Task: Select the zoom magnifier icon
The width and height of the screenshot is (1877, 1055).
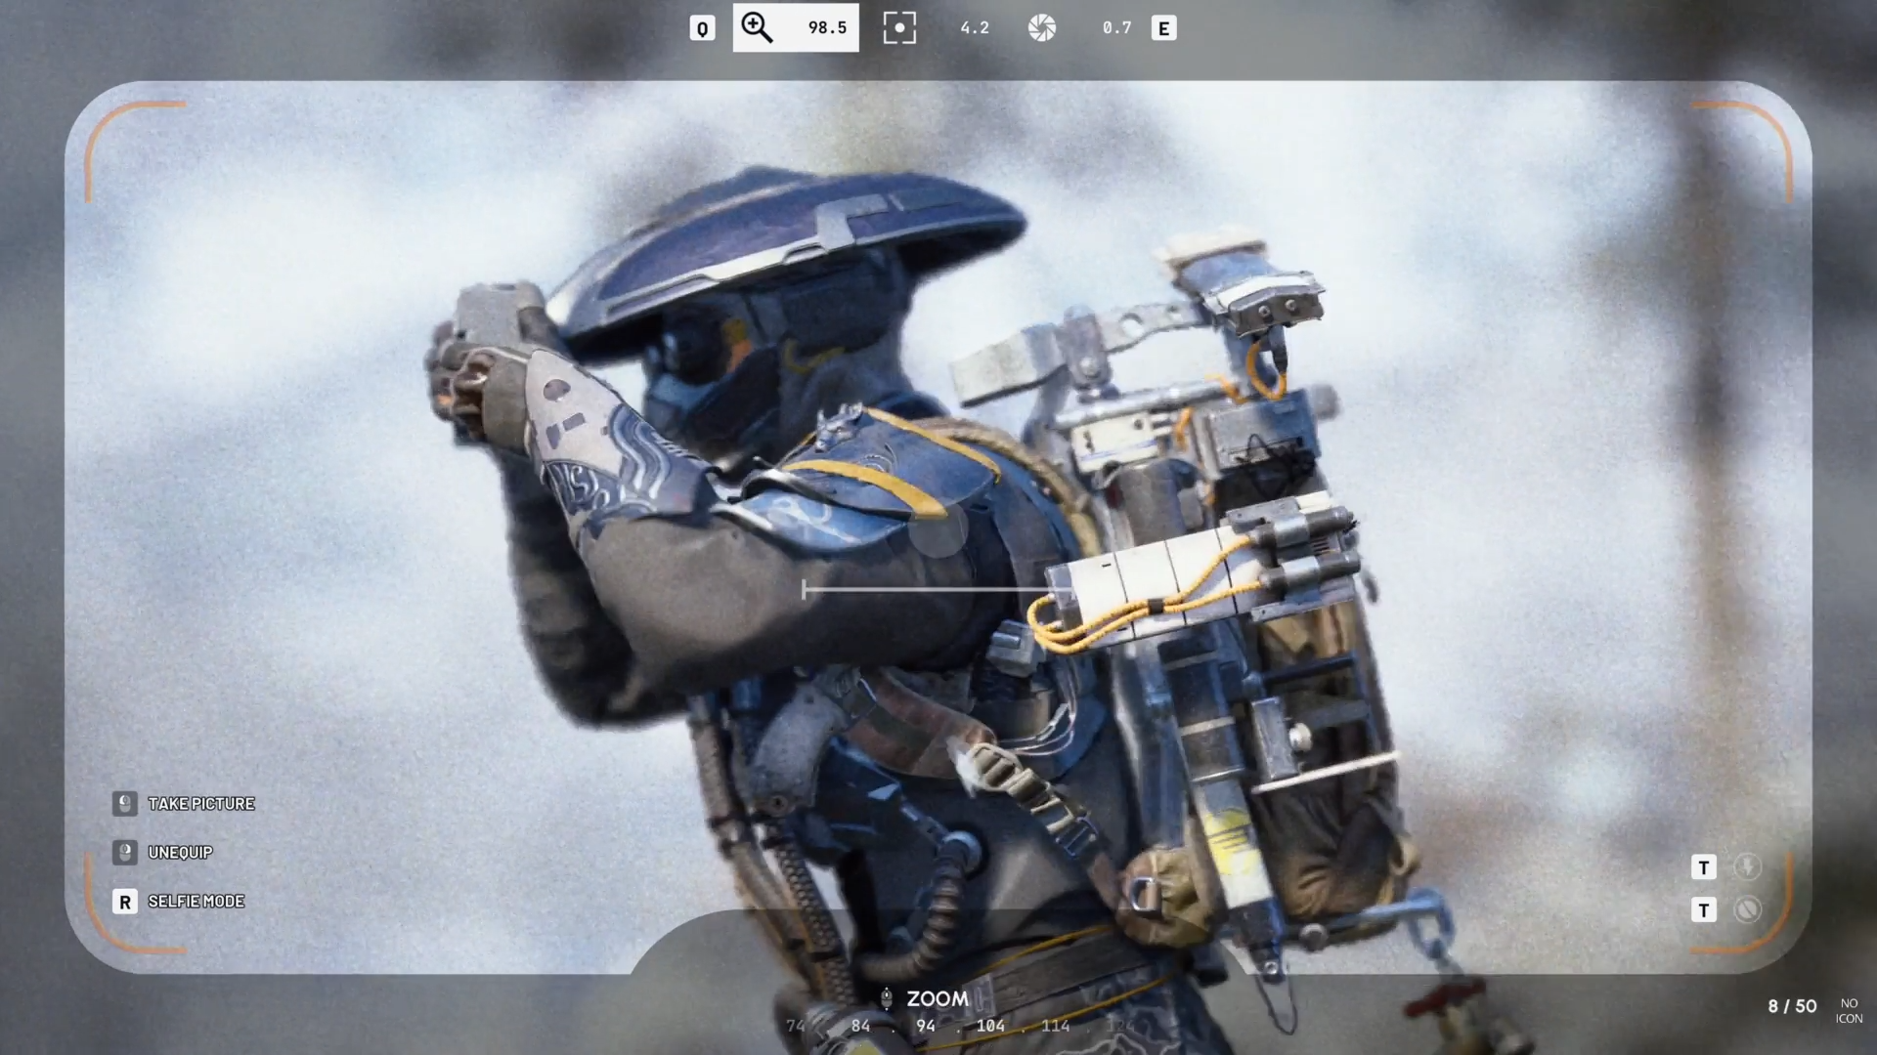Action: click(757, 27)
